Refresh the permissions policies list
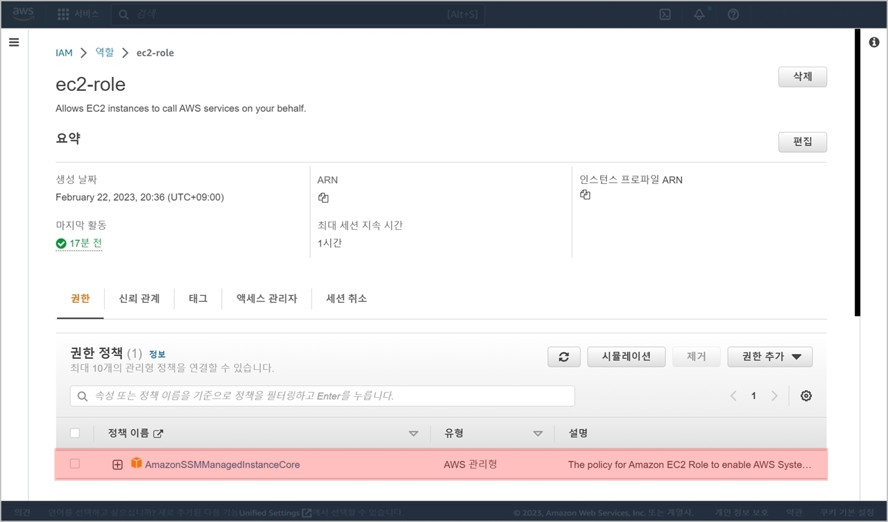The width and height of the screenshot is (888, 522). [x=564, y=357]
